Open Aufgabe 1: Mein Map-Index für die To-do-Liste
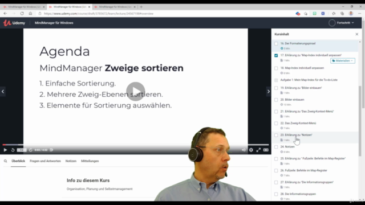The image size is (365, 205). point(309,80)
